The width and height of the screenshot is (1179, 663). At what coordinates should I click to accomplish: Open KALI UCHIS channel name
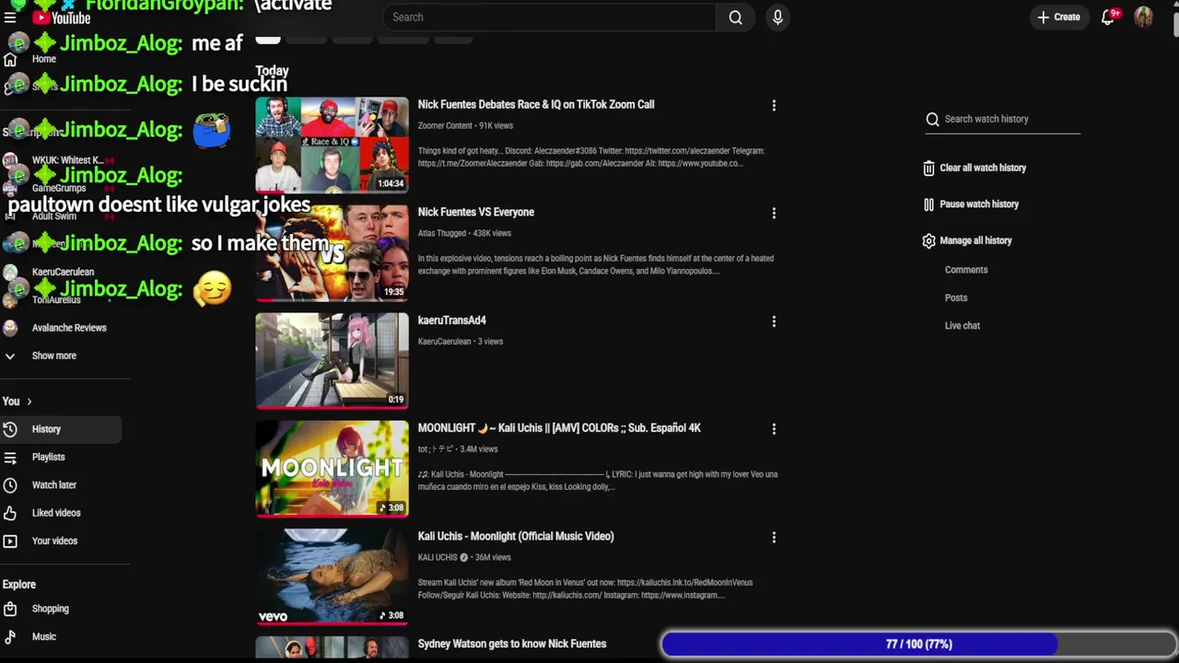[438, 557]
